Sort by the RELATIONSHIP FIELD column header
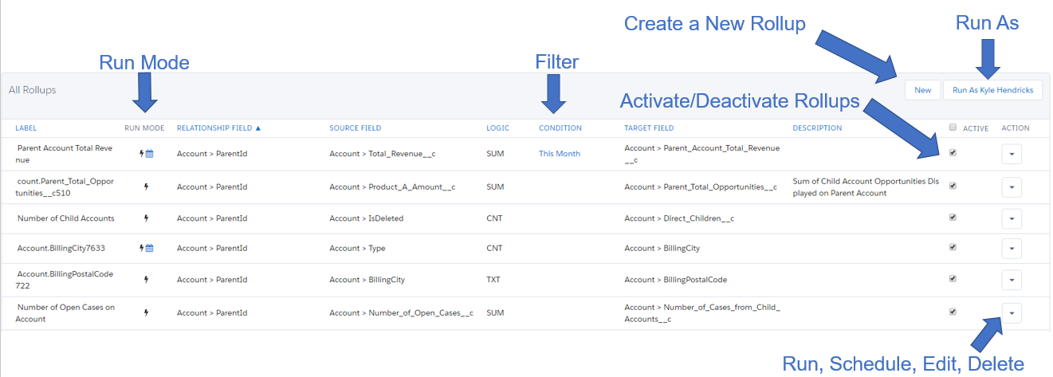The height and width of the screenshot is (377, 1053). (218, 128)
